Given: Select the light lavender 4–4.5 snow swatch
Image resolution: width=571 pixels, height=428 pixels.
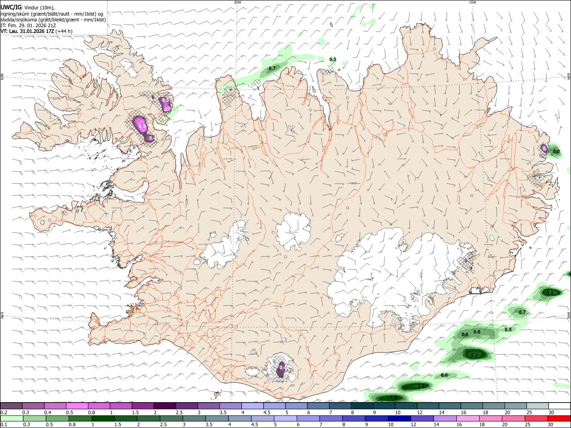Looking at the screenshot, I should pos(252,406).
